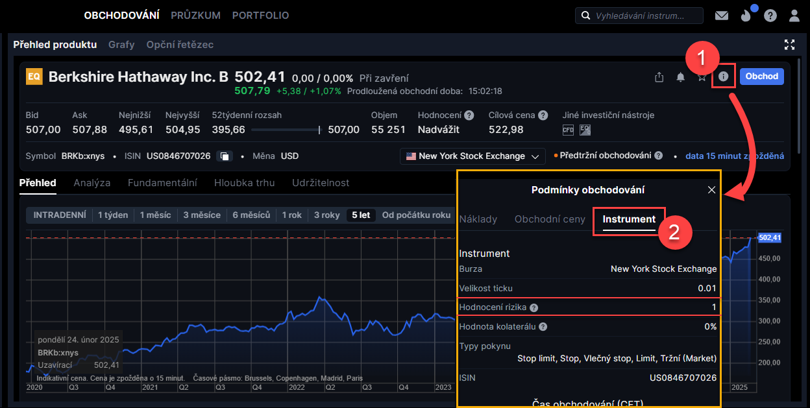Click the Nejvyšší value 504,95
Image resolution: width=810 pixels, height=408 pixels.
pos(183,130)
